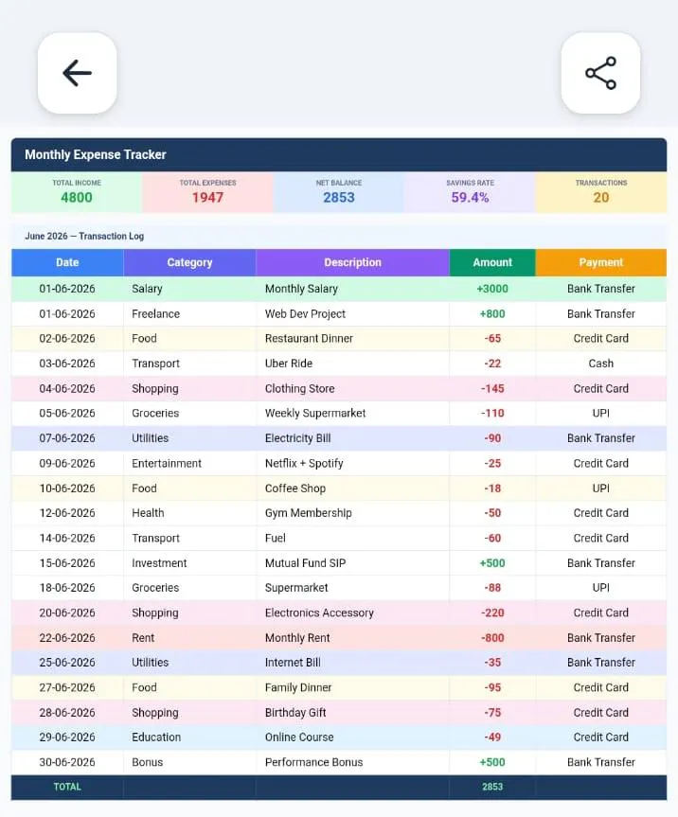Image resolution: width=678 pixels, height=817 pixels.
Task: Click the -95 amount cell
Action: point(492,688)
